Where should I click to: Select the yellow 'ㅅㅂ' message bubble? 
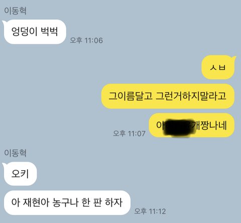[218, 67]
